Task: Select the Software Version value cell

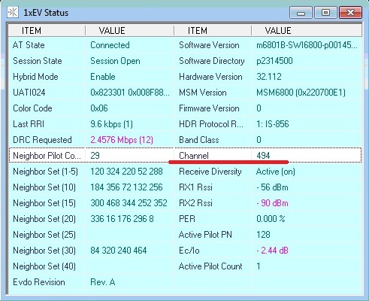Action: (307, 45)
